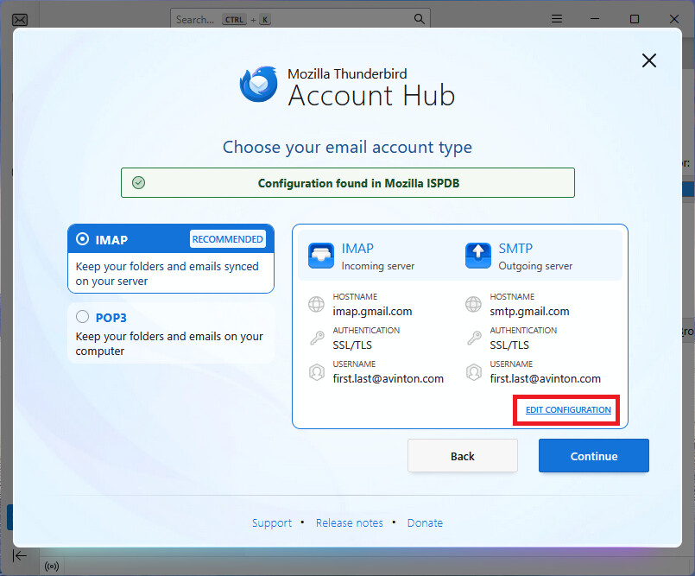Click the SSL/TLS value under IMAP
This screenshot has height=576, width=695.
[352, 345]
